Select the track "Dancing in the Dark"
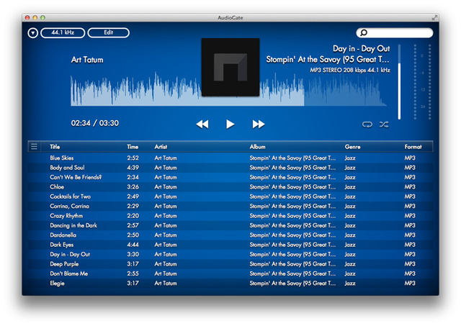Image resolution: width=461 pixels, height=326 pixels. [x=230, y=225]
